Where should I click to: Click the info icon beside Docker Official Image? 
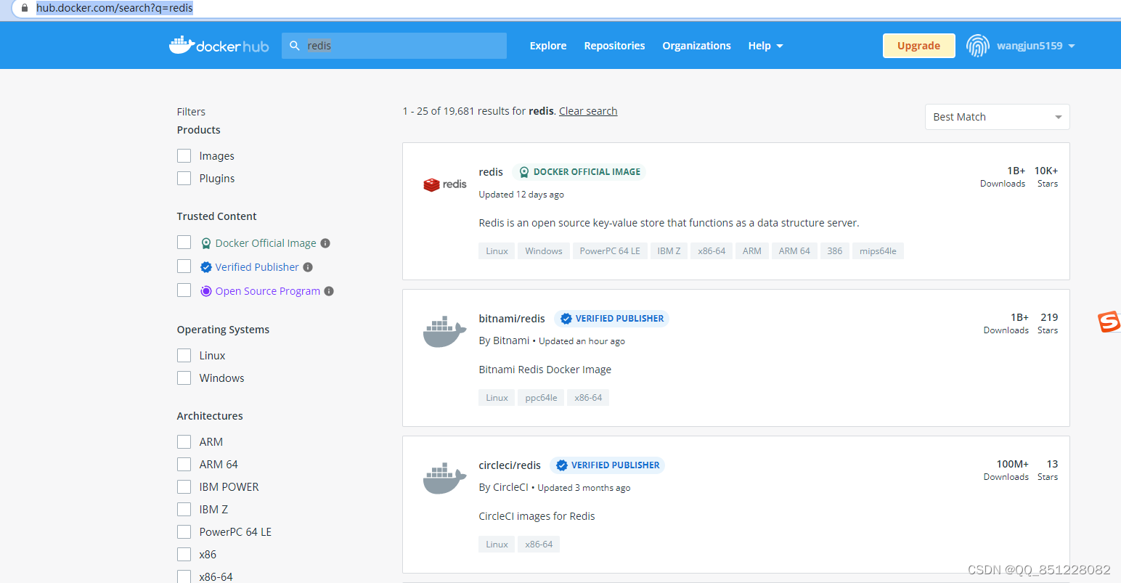tap(325, 243)
